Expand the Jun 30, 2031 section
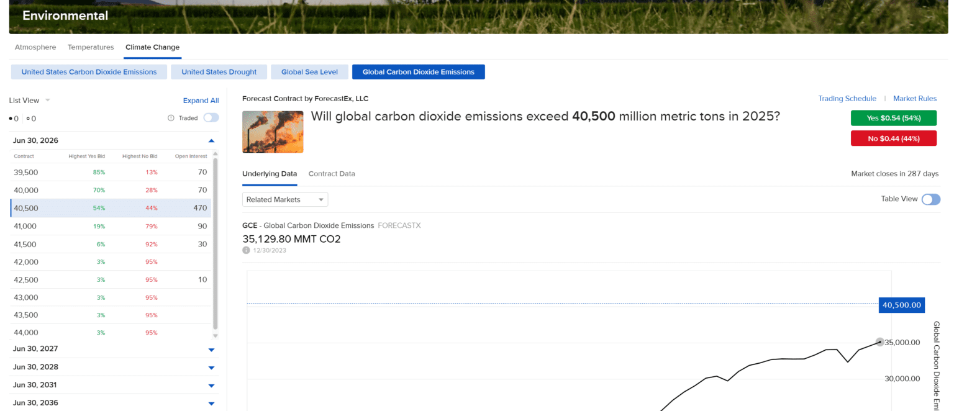 tap(212, 386)
